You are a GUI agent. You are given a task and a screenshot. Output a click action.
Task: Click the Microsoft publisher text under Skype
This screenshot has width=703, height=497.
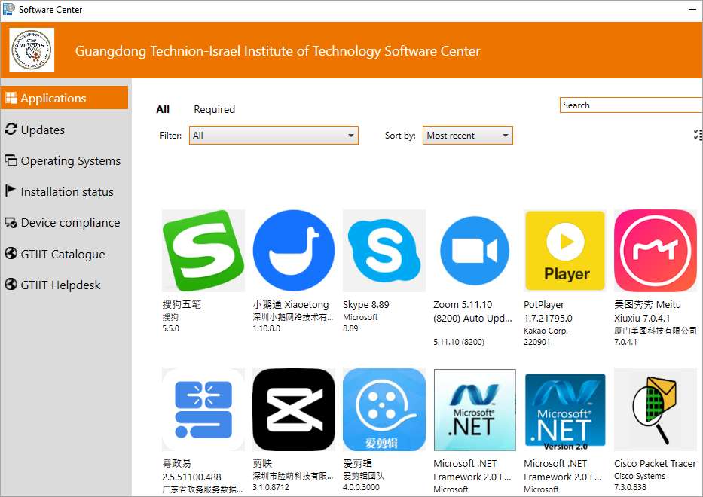click(360, 317)
